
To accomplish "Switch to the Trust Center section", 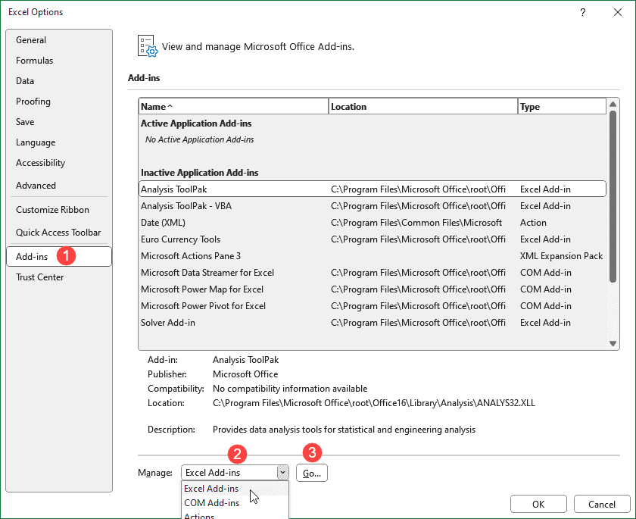I will coord(39,277).
